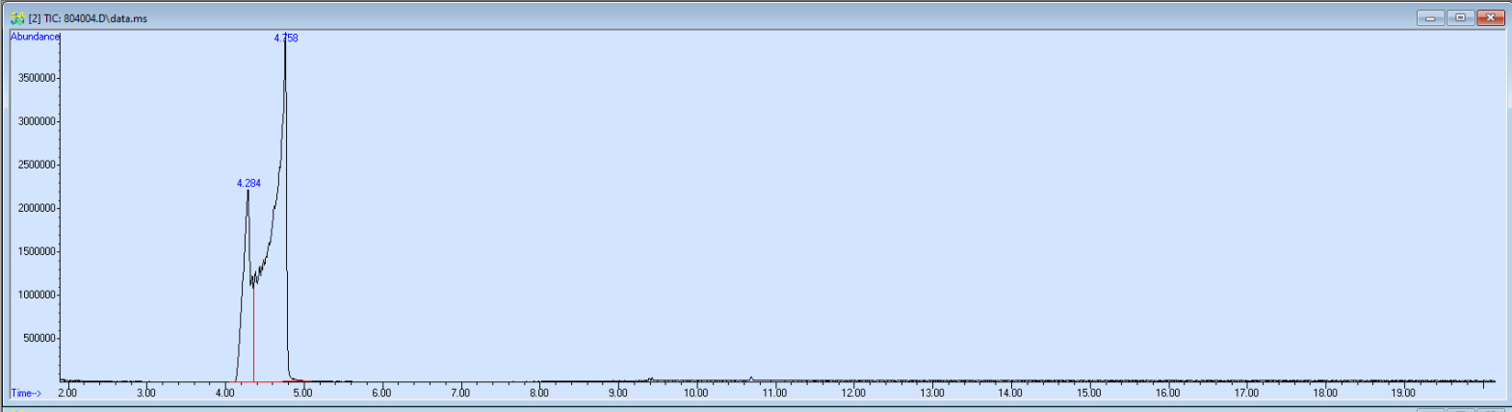This screenshot has width=1512, height=412.
Task: Click the apex of the 4.284 peak
Action: click(x=248, y=191)
